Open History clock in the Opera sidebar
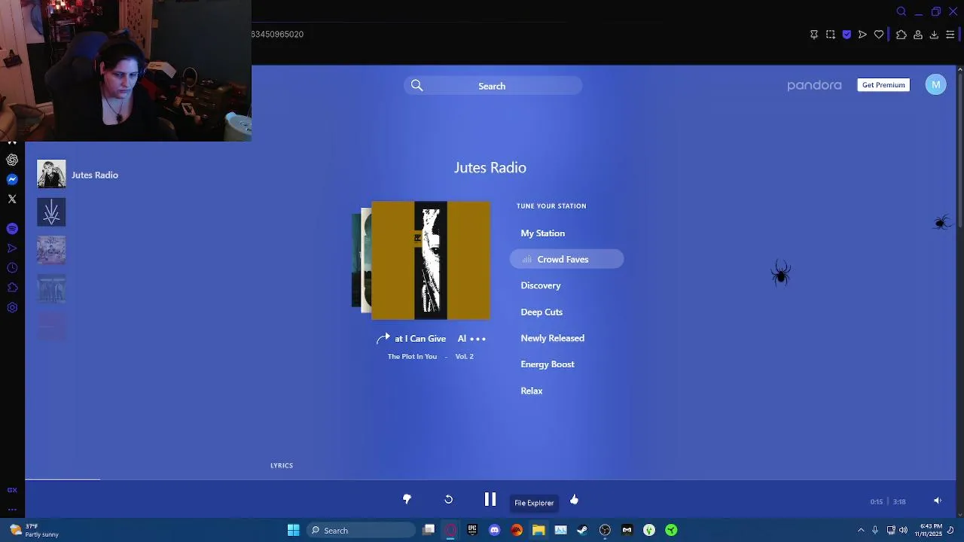 tap(12, 268)
